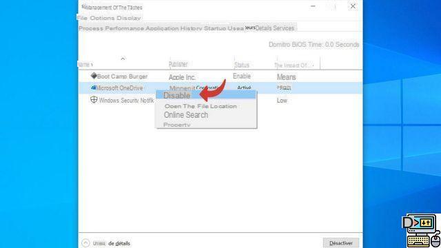
Task: Click the Désactiver button
Action: [341, 243]
